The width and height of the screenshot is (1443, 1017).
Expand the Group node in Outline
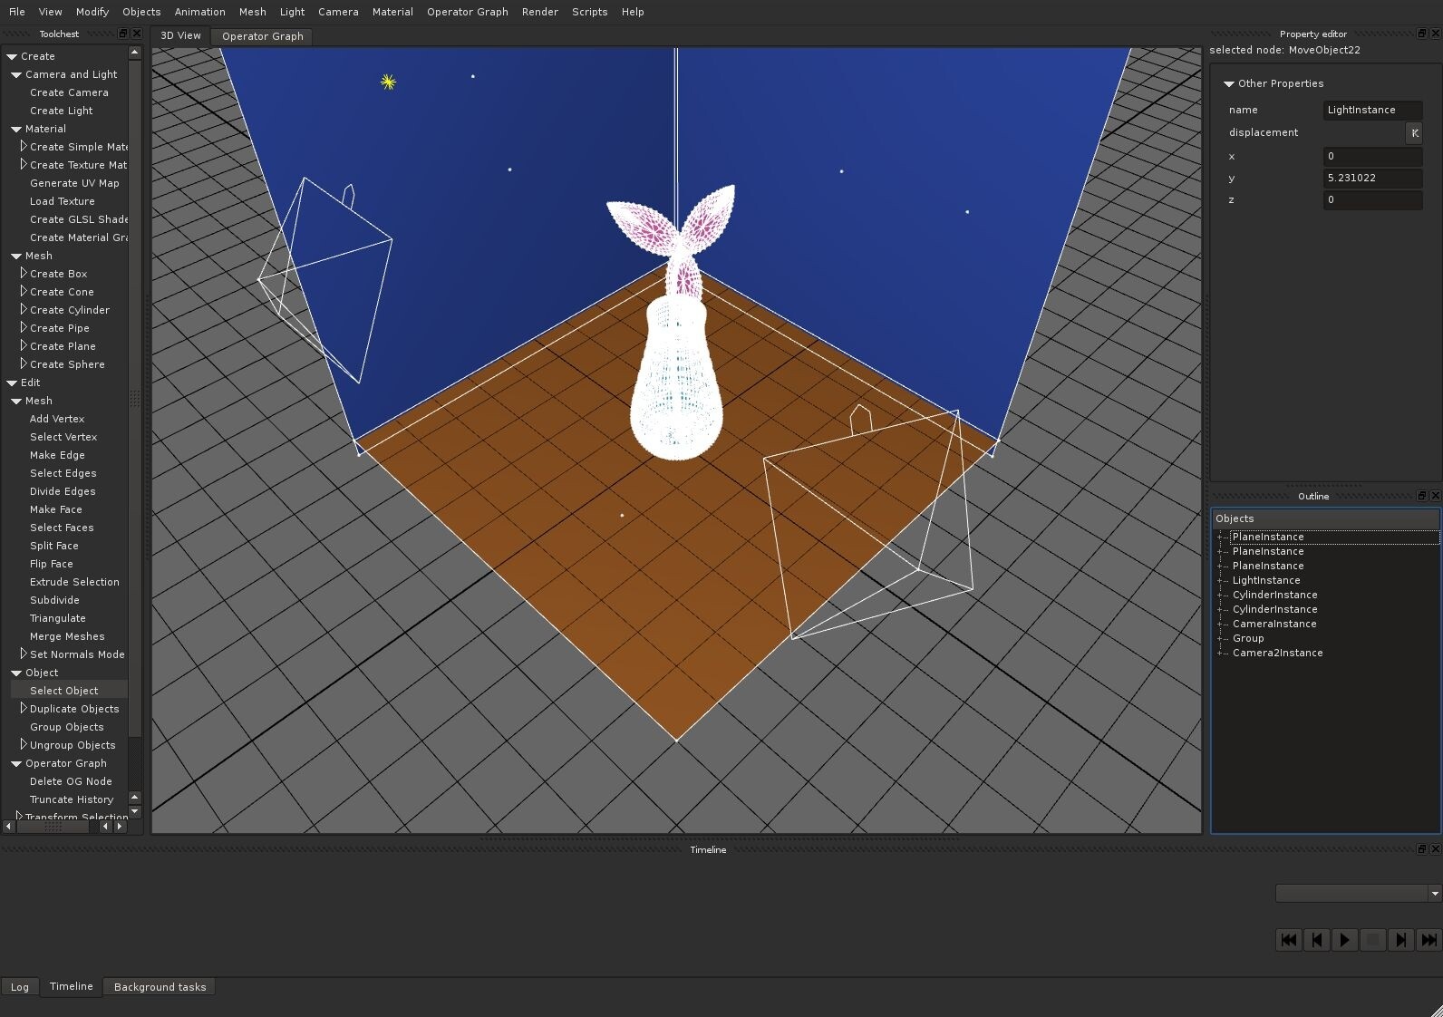pos(1220,638)
